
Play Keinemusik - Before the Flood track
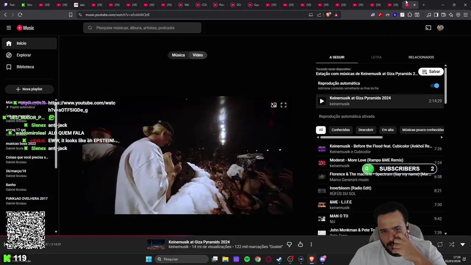[x=380, y=149]
